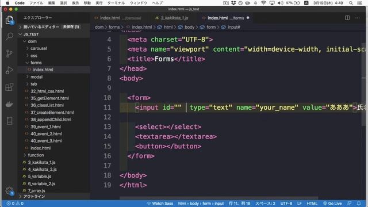Expand the function folder
This screenshot has height=207, width=368.
pyautogui.click(x=53, y=155)
